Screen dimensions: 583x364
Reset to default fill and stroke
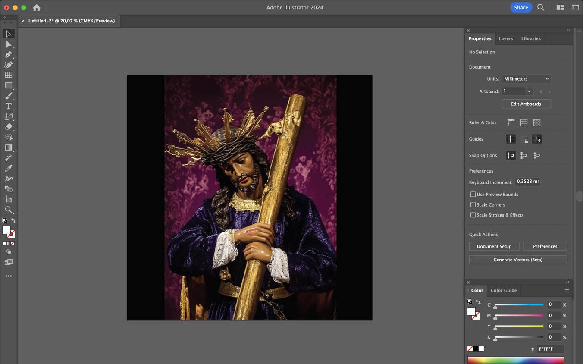tap(5, 220)
